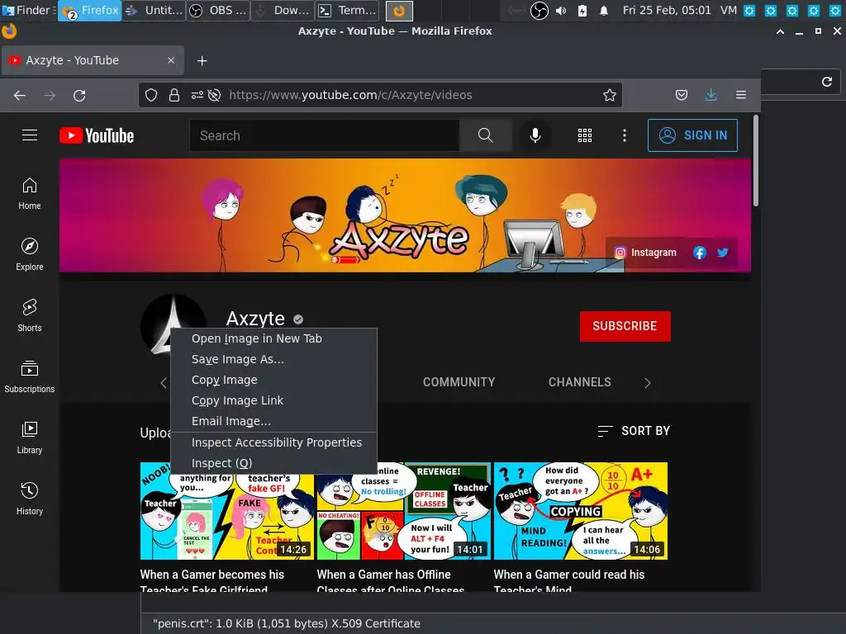The width and height of the screenshot is (846, 634).
Task: Switch to the COMMUNITY channel tab
Action: (459, 382)
